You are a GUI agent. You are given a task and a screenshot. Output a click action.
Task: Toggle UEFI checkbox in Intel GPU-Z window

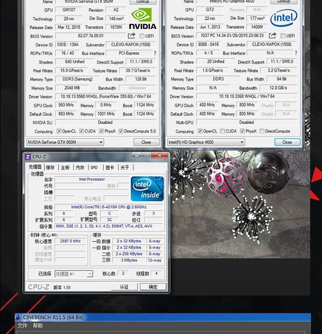[283, 35]
